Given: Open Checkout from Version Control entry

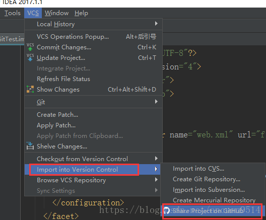Looking at the screenshot, I should click(x=94, y=159).
